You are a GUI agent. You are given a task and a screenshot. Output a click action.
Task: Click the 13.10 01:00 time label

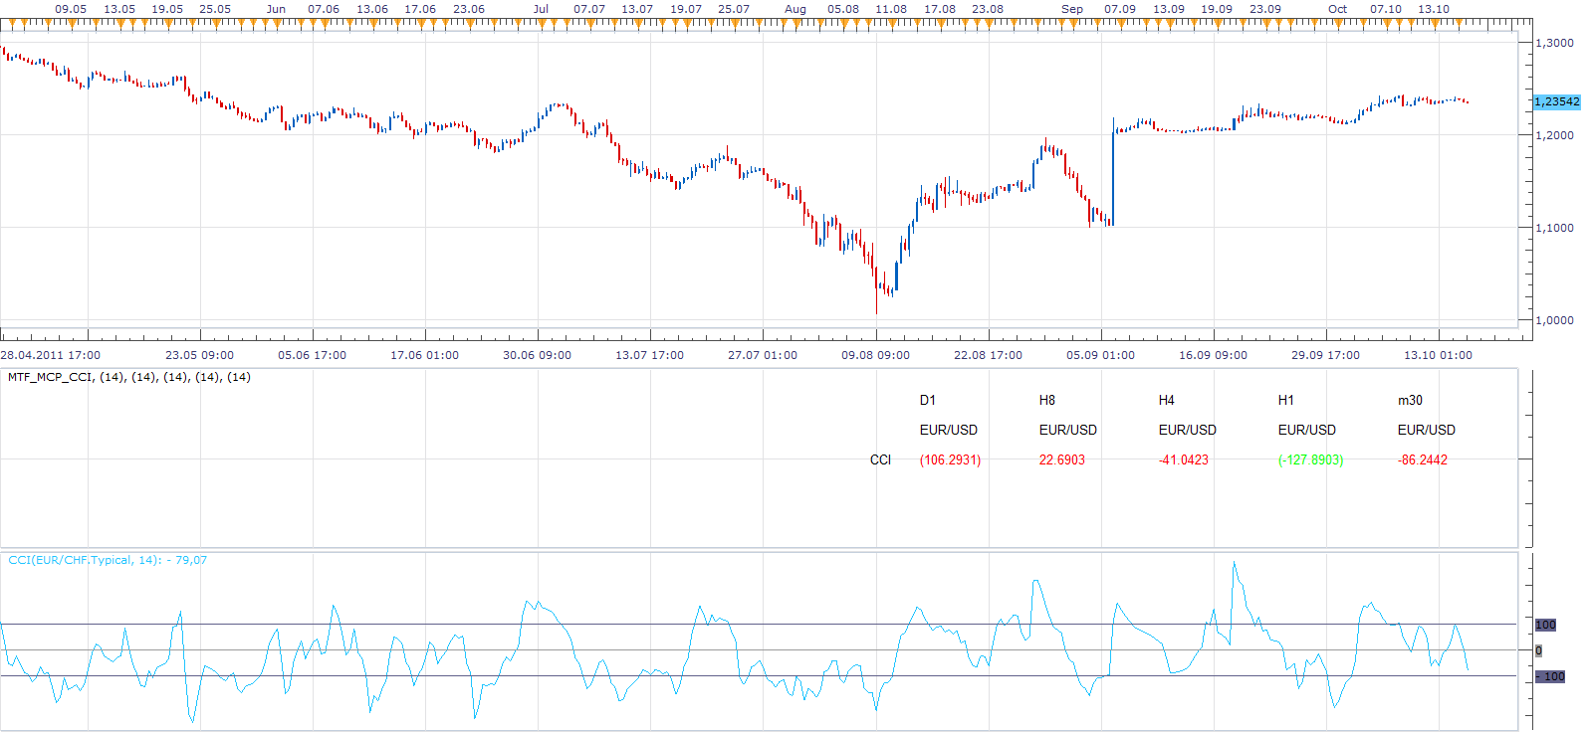click(1439, 355)
